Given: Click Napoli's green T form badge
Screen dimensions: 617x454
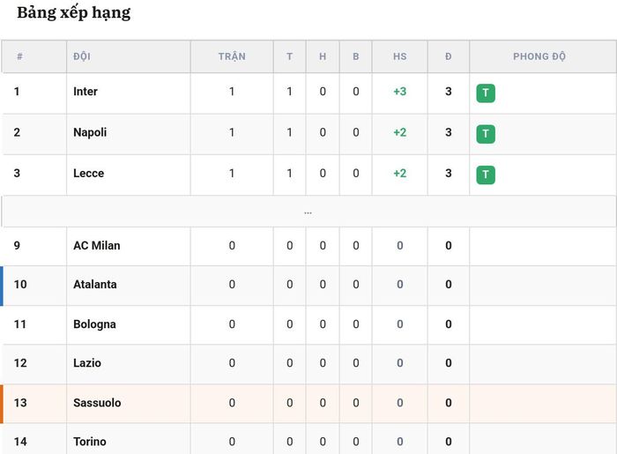Looking at the screenshot, I should tap(486, 134).
